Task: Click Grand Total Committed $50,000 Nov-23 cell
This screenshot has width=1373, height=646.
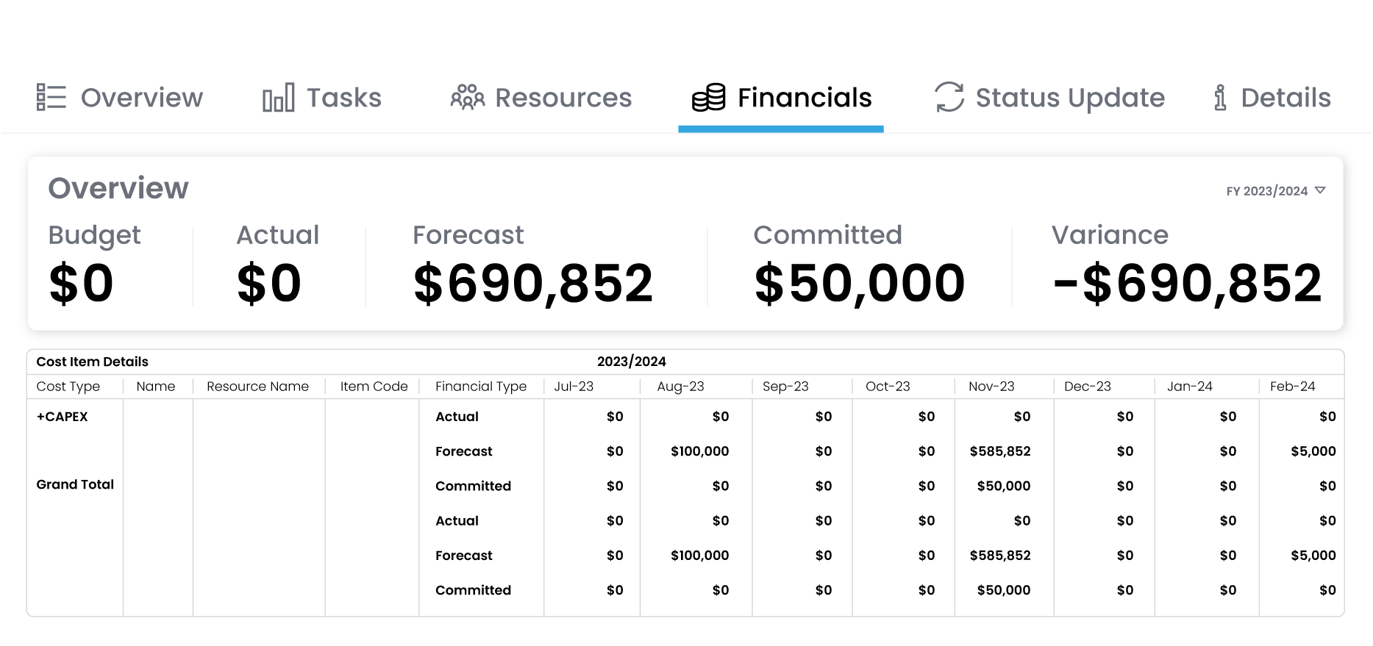Action: [x=1004, y=590]
